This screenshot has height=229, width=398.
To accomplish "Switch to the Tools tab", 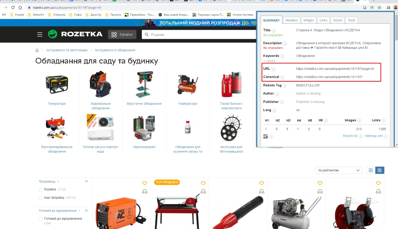I will (x=352, y=20).
